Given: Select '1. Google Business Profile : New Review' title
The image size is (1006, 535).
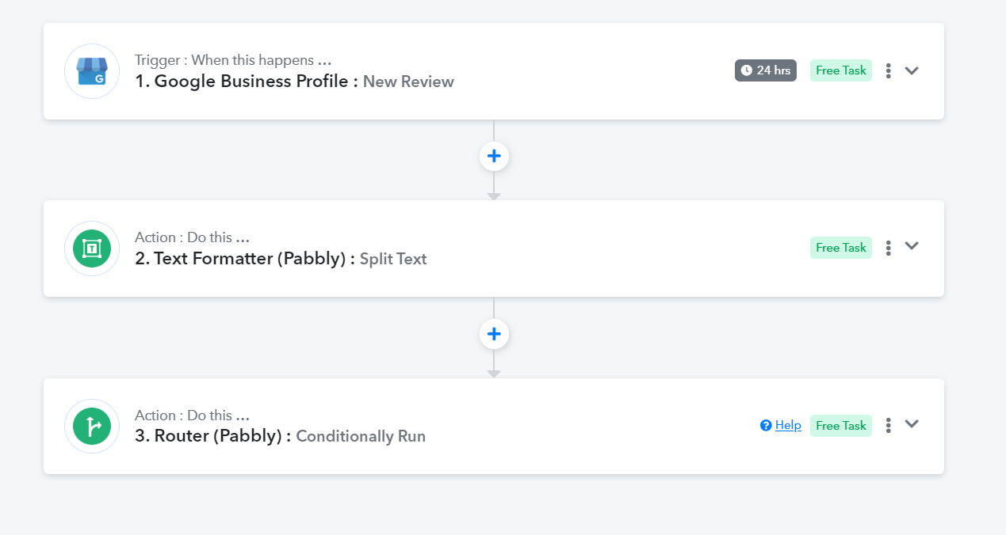Looking at the screenshot, I should pos(294,82).
